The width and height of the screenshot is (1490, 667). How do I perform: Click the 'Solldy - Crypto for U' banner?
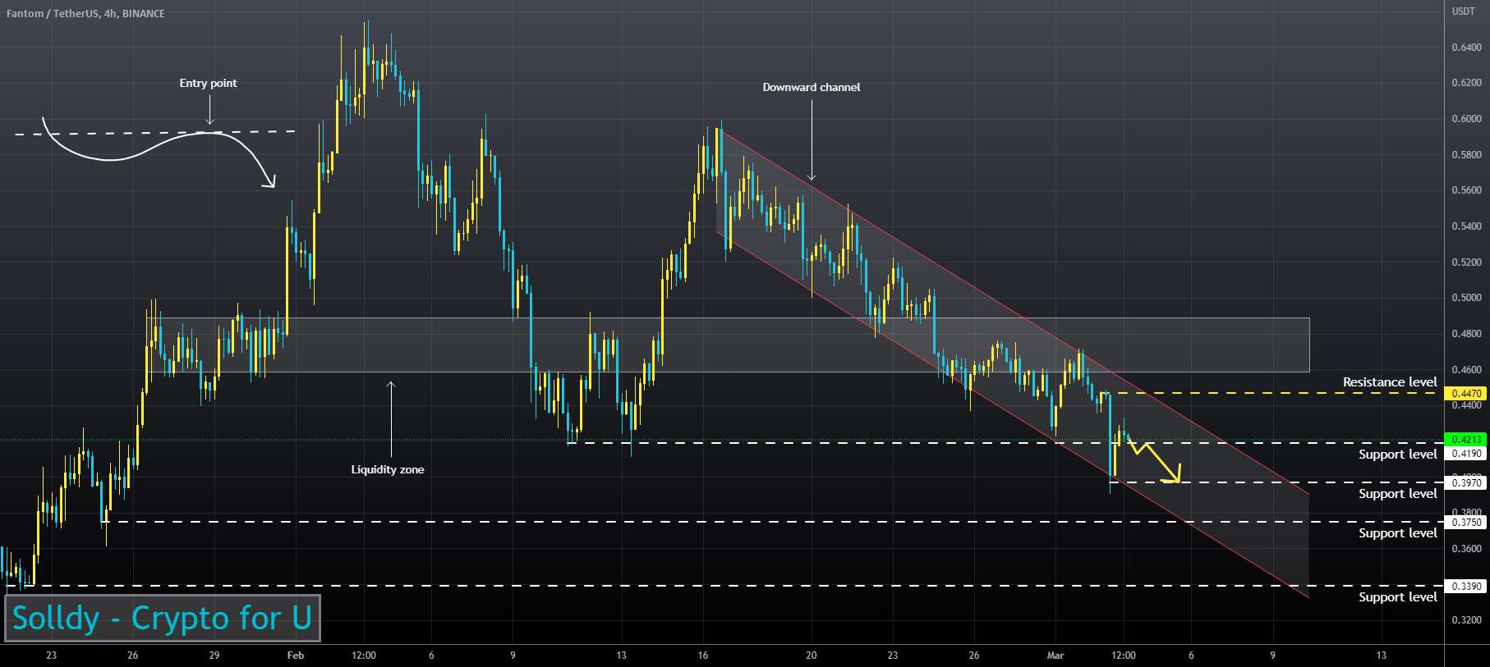tap(163, 618)
